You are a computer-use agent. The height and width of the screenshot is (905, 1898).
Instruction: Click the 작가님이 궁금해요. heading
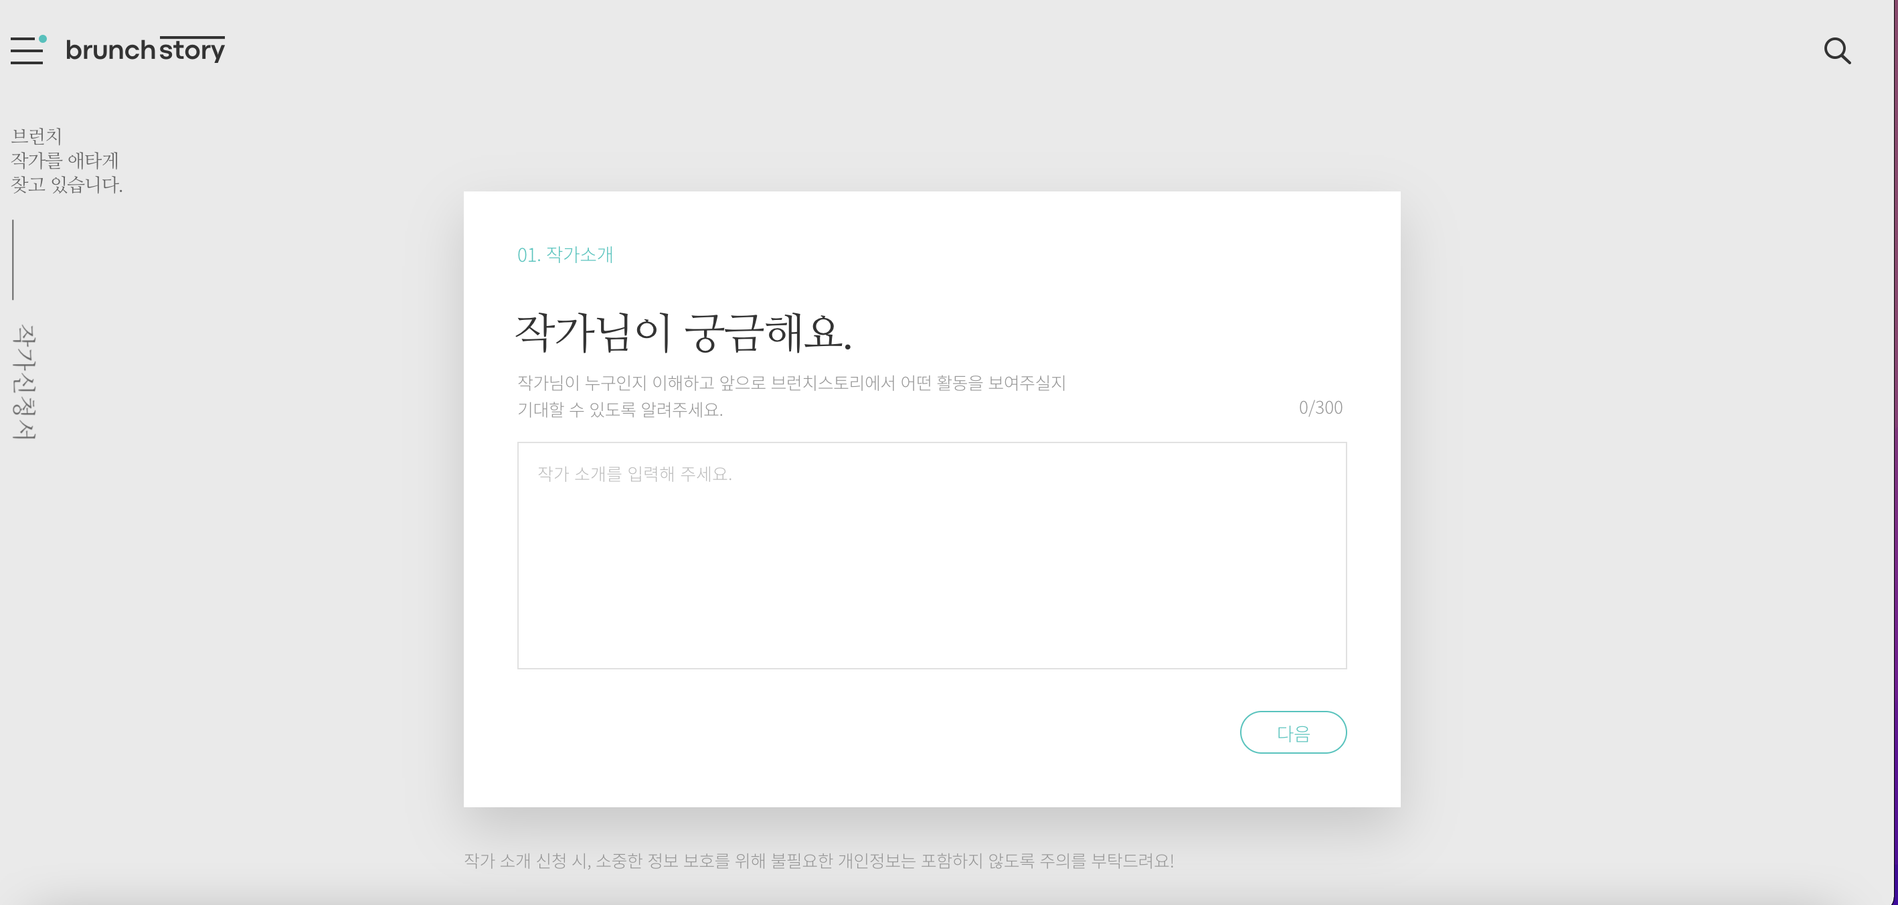[683, 333]
